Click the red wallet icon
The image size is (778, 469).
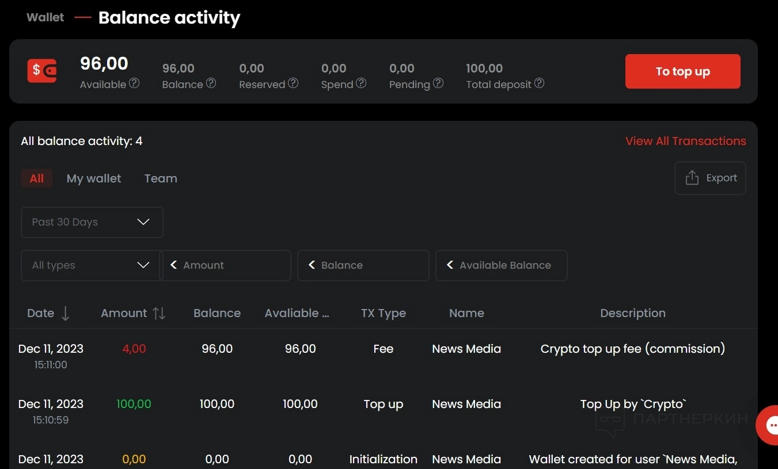[x=42, y=71]
